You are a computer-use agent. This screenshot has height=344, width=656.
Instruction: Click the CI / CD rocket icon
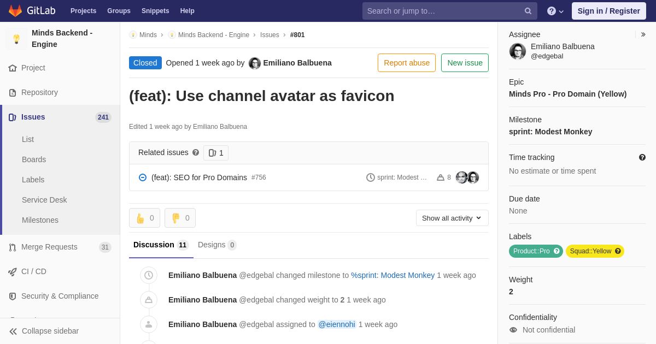pyautogui.click(x=13, y=272)
